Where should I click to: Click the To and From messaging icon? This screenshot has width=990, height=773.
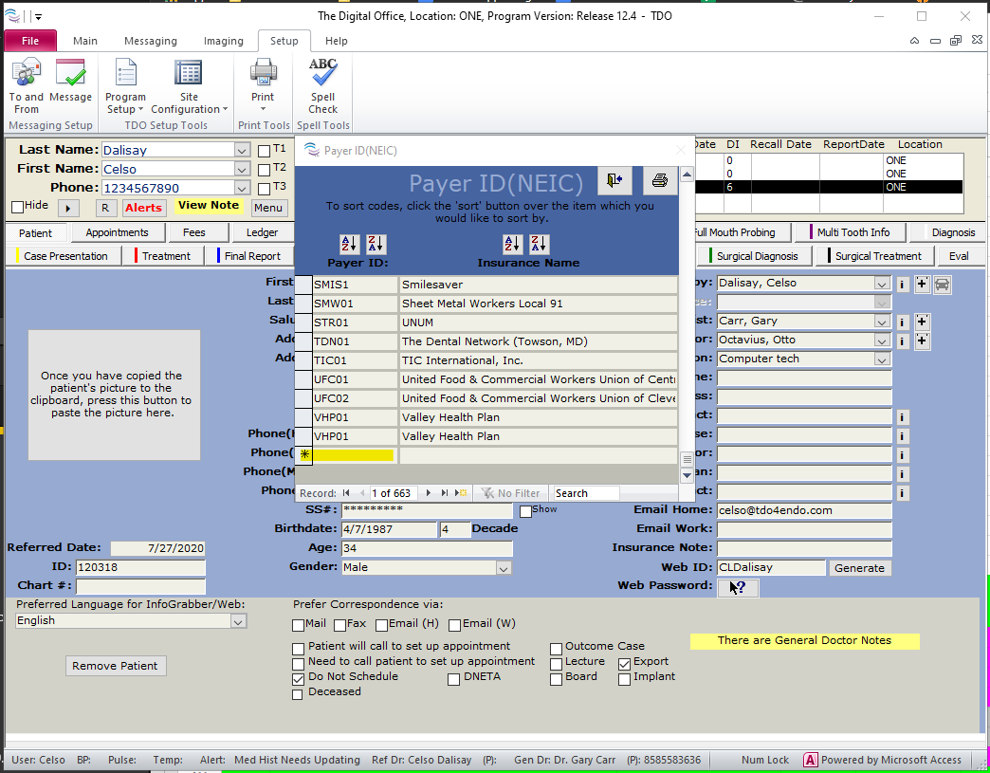pos(27,86)
